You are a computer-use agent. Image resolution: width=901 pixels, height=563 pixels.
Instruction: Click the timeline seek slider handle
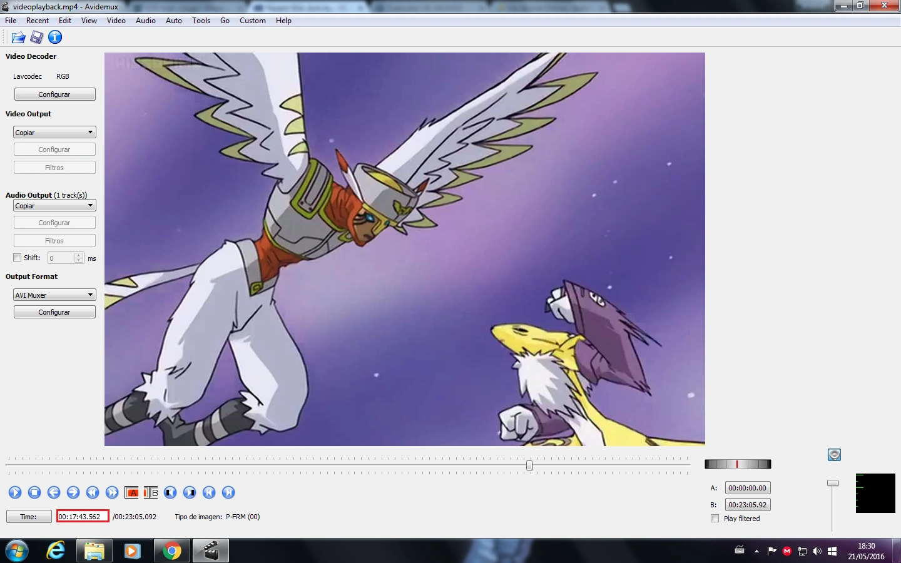point(529,465)
